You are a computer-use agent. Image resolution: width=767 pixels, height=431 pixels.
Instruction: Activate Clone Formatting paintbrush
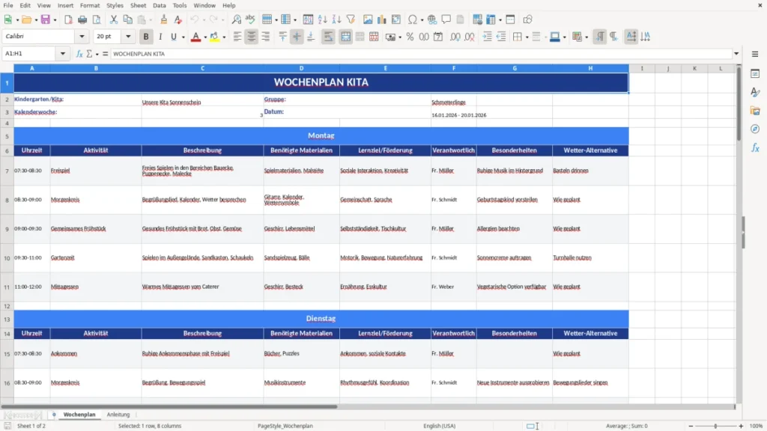[164, 19]
